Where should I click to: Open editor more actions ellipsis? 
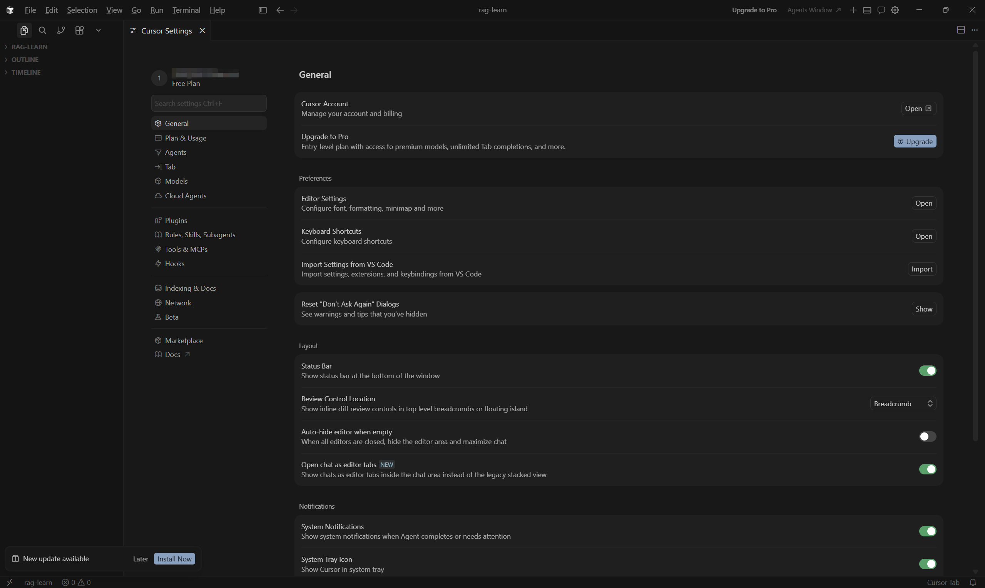(975, 30)
